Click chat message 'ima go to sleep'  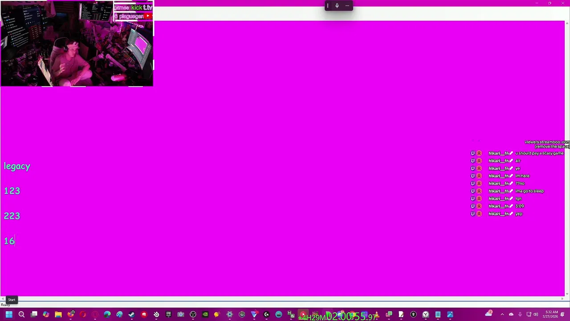tap(529, 191)
